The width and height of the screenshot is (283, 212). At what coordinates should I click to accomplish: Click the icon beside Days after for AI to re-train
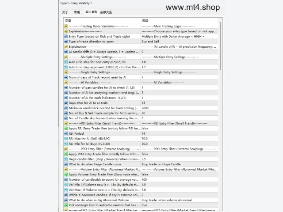(x=66, y=103)
